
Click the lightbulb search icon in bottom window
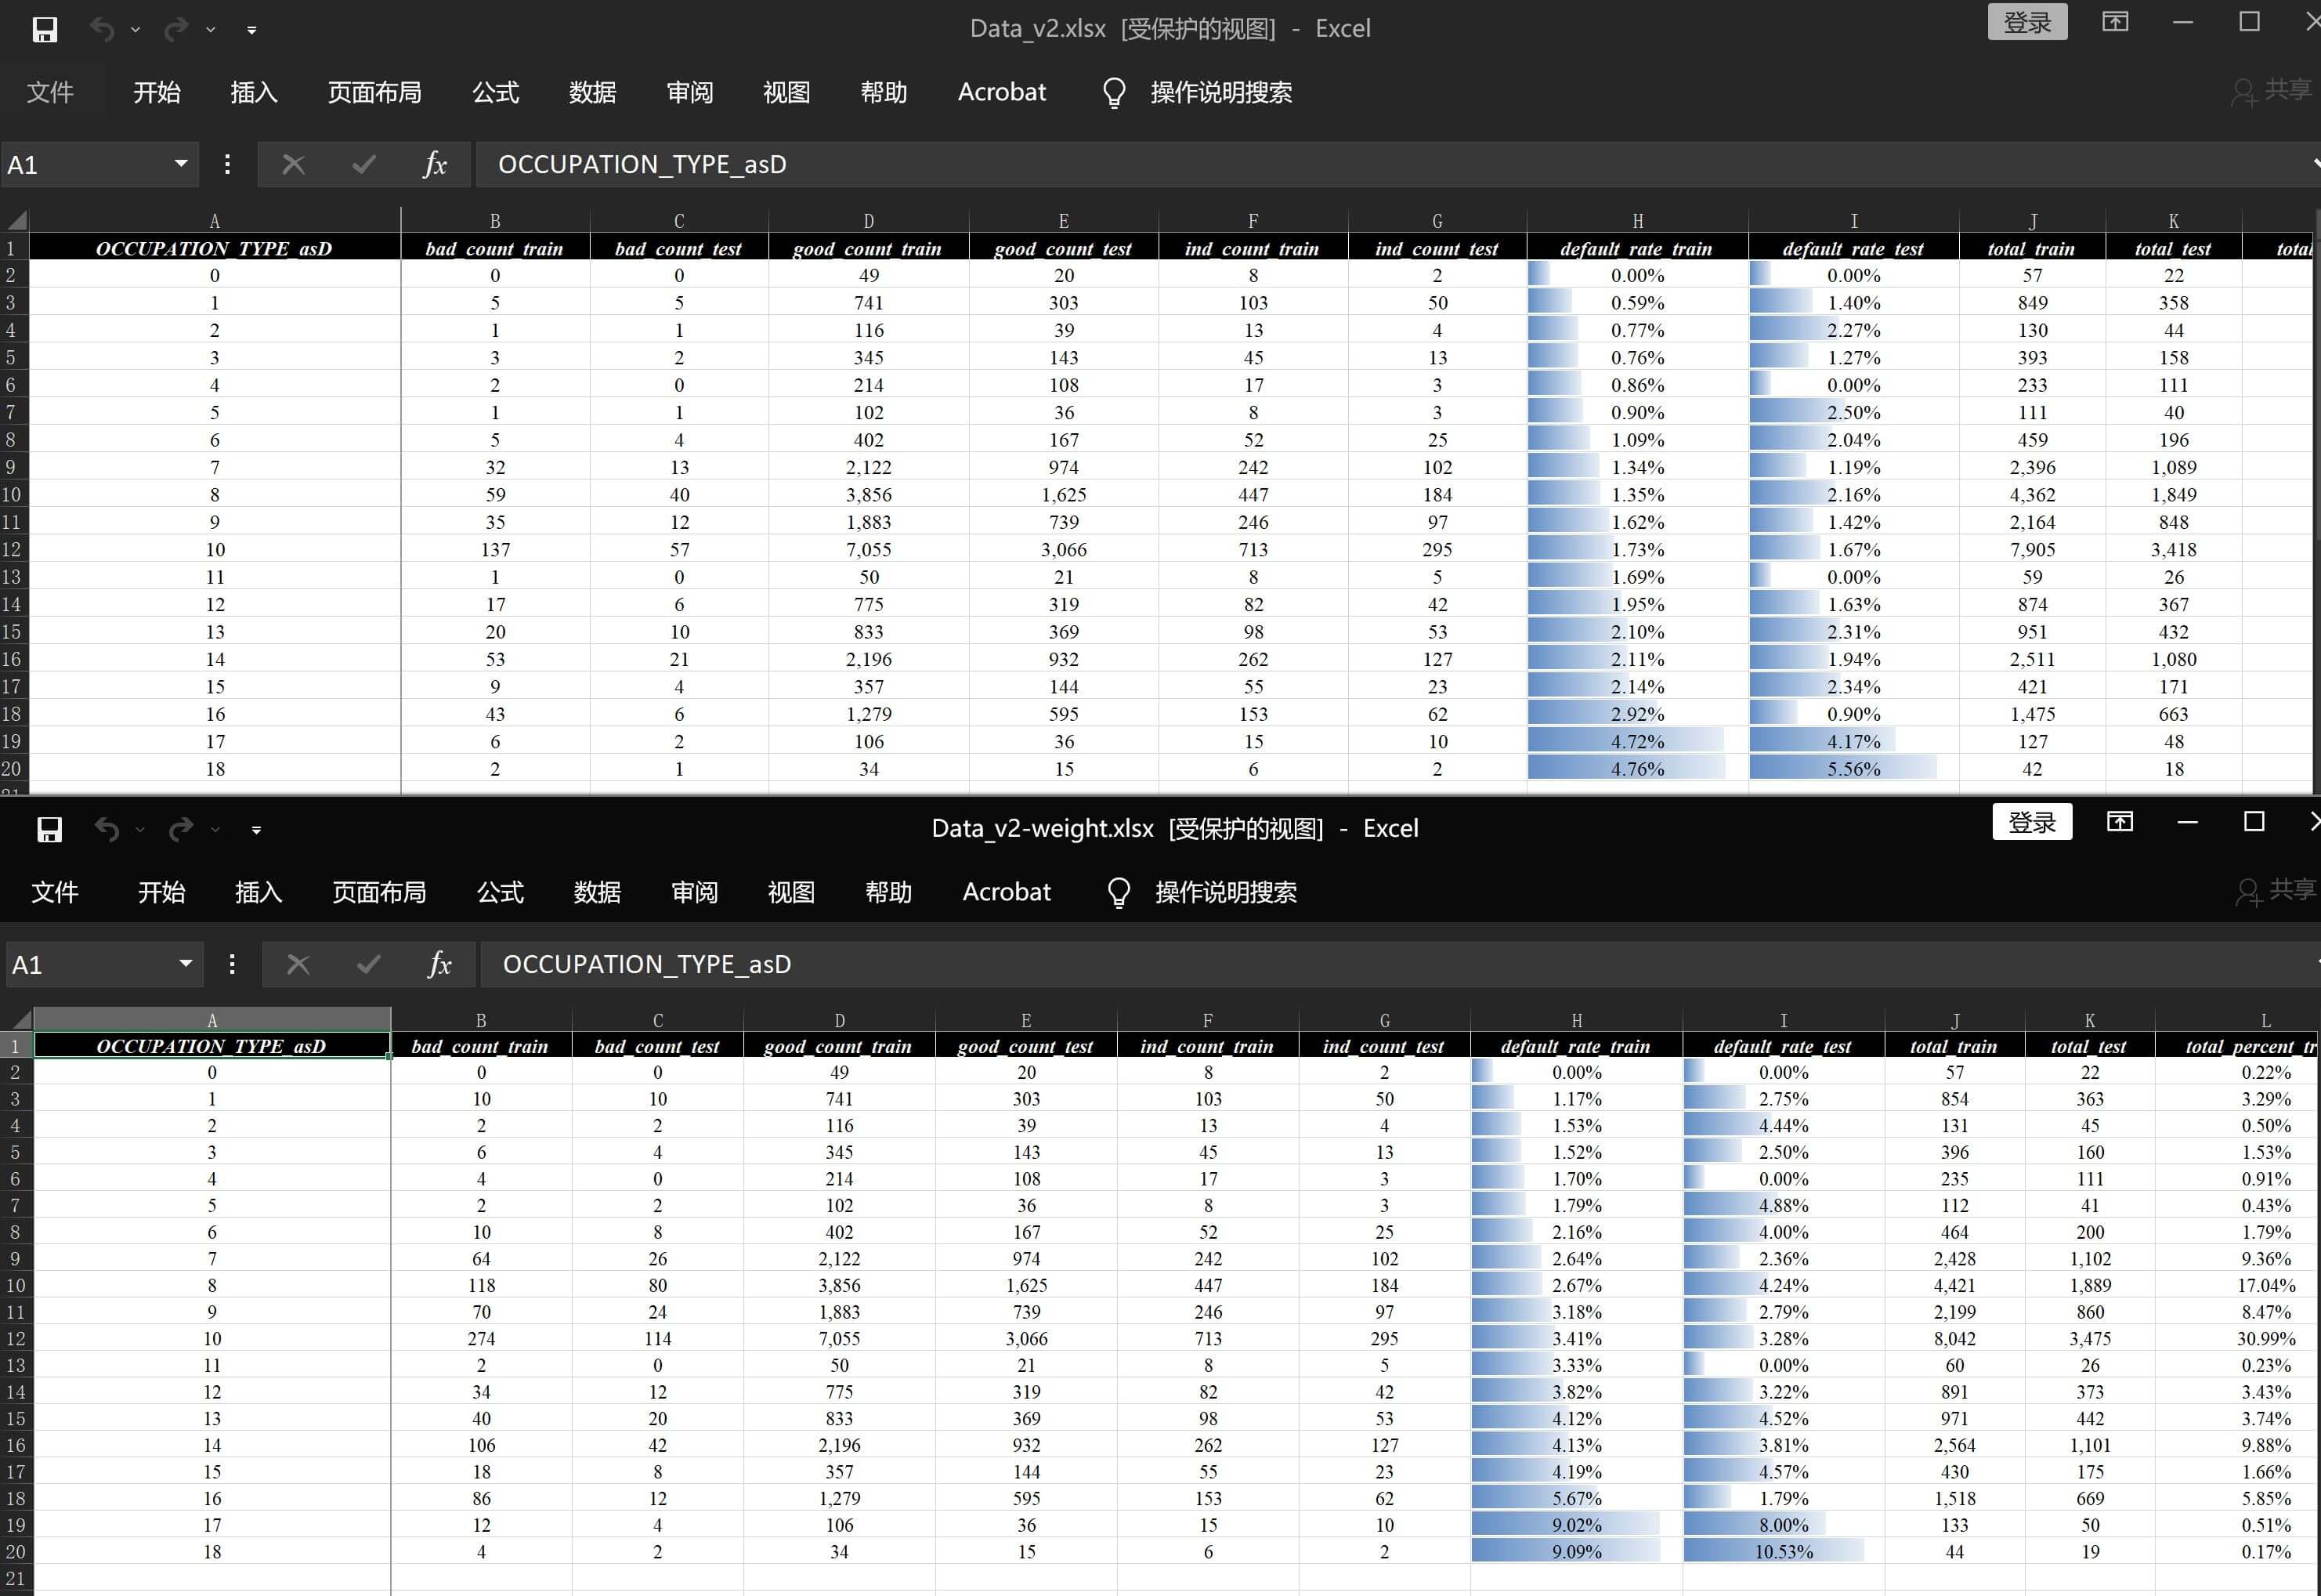click(1119, 892)
